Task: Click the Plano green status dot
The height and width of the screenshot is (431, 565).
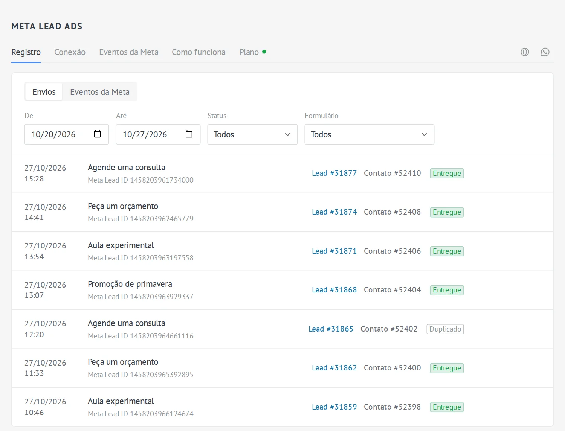Action: [264, 52]
